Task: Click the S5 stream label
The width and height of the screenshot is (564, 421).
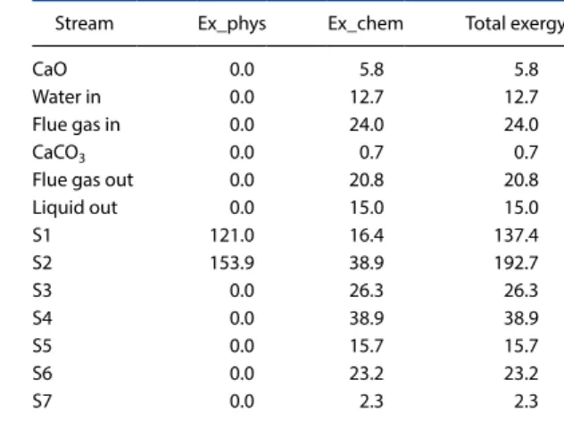Action: click(42, 346)
